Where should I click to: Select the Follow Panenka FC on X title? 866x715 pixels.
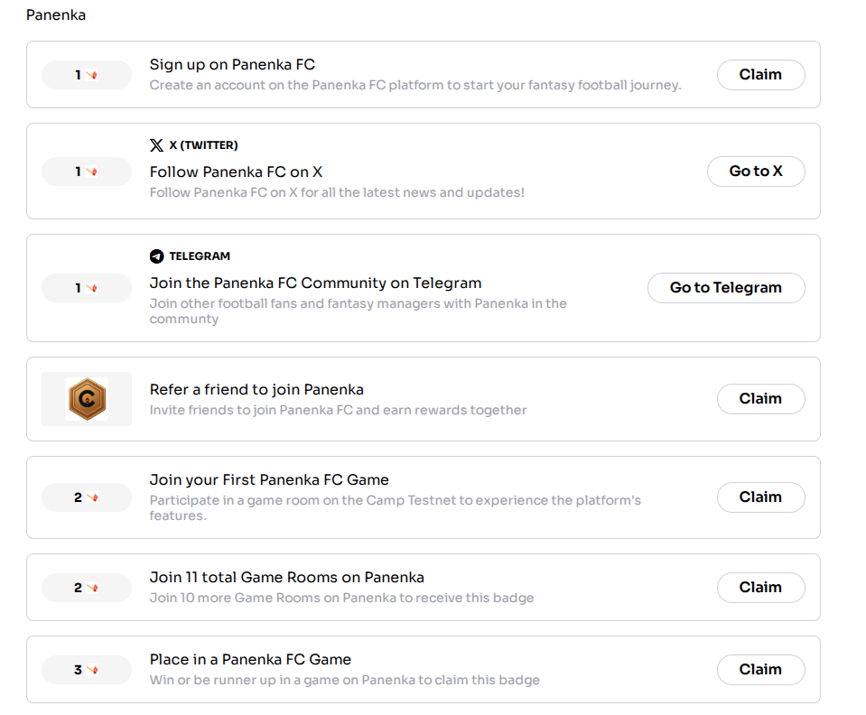236,172
